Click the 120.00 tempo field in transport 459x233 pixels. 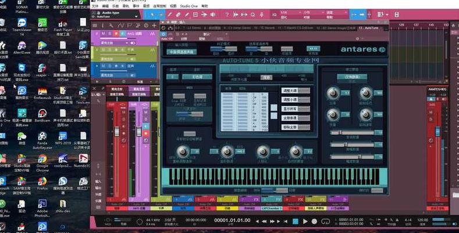point(423,220)
